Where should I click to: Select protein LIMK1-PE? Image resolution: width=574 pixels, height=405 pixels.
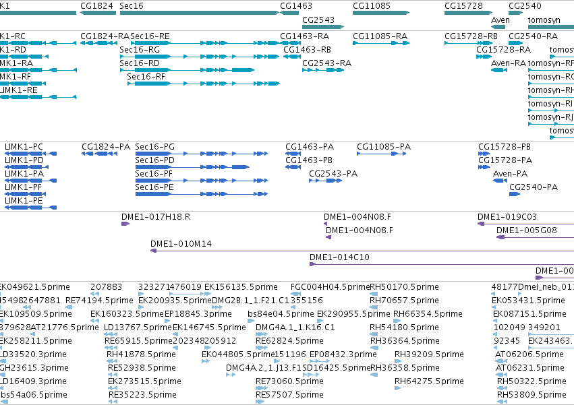(24, 201)
